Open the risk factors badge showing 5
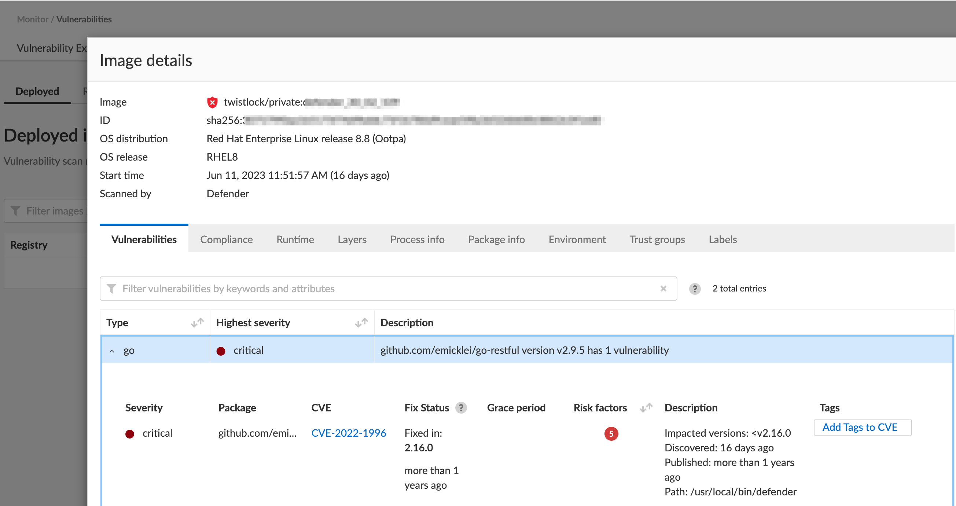This screenshot has width=956, height=506. pyautogui.click(x=611, y=434)
